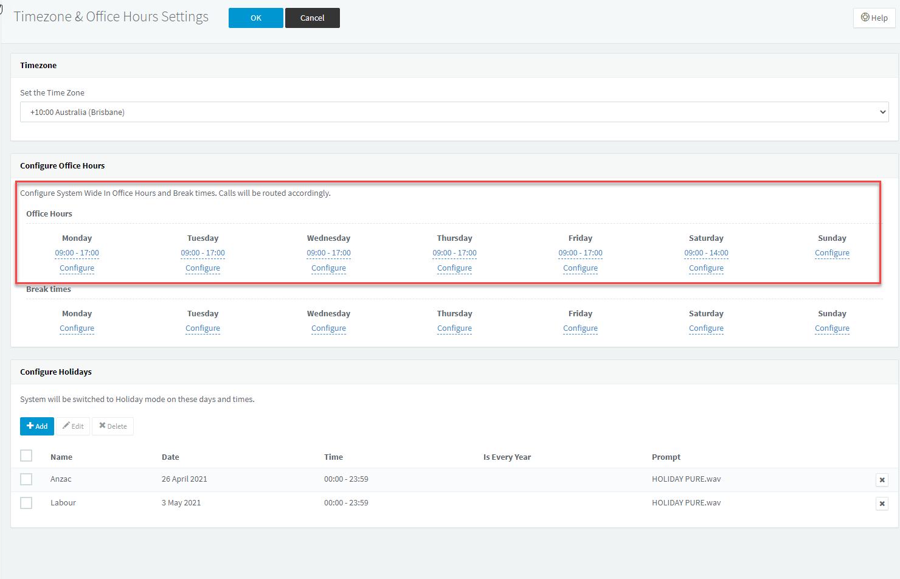Remove the Anzac holiday with its x icon

(x=882, y=480)
